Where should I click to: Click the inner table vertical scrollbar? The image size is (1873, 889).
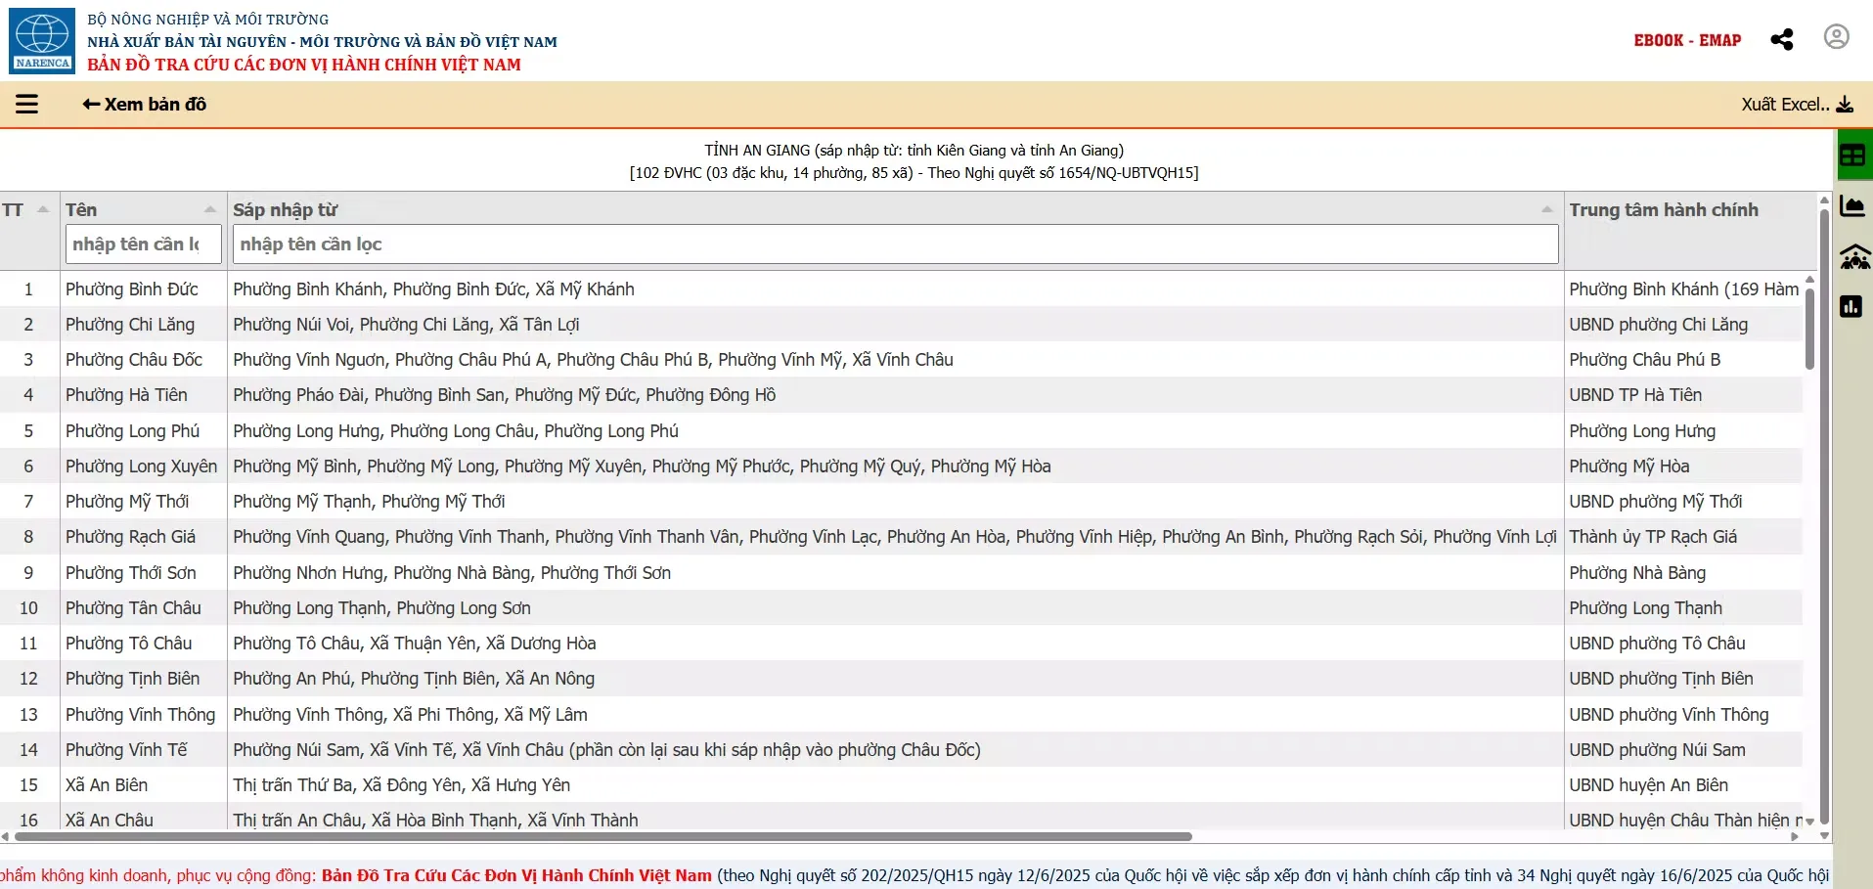pos(1809,328)
